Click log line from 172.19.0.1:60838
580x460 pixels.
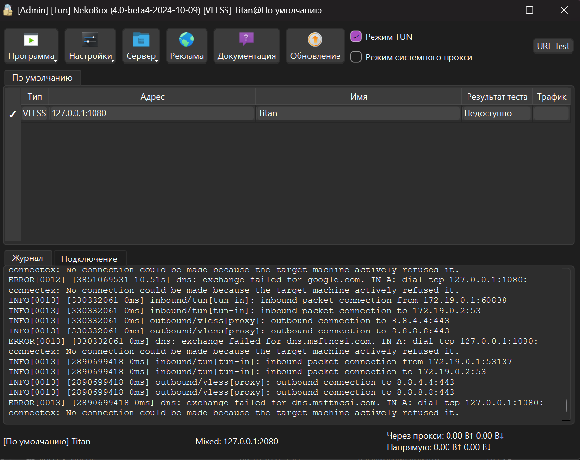[258, 300]
